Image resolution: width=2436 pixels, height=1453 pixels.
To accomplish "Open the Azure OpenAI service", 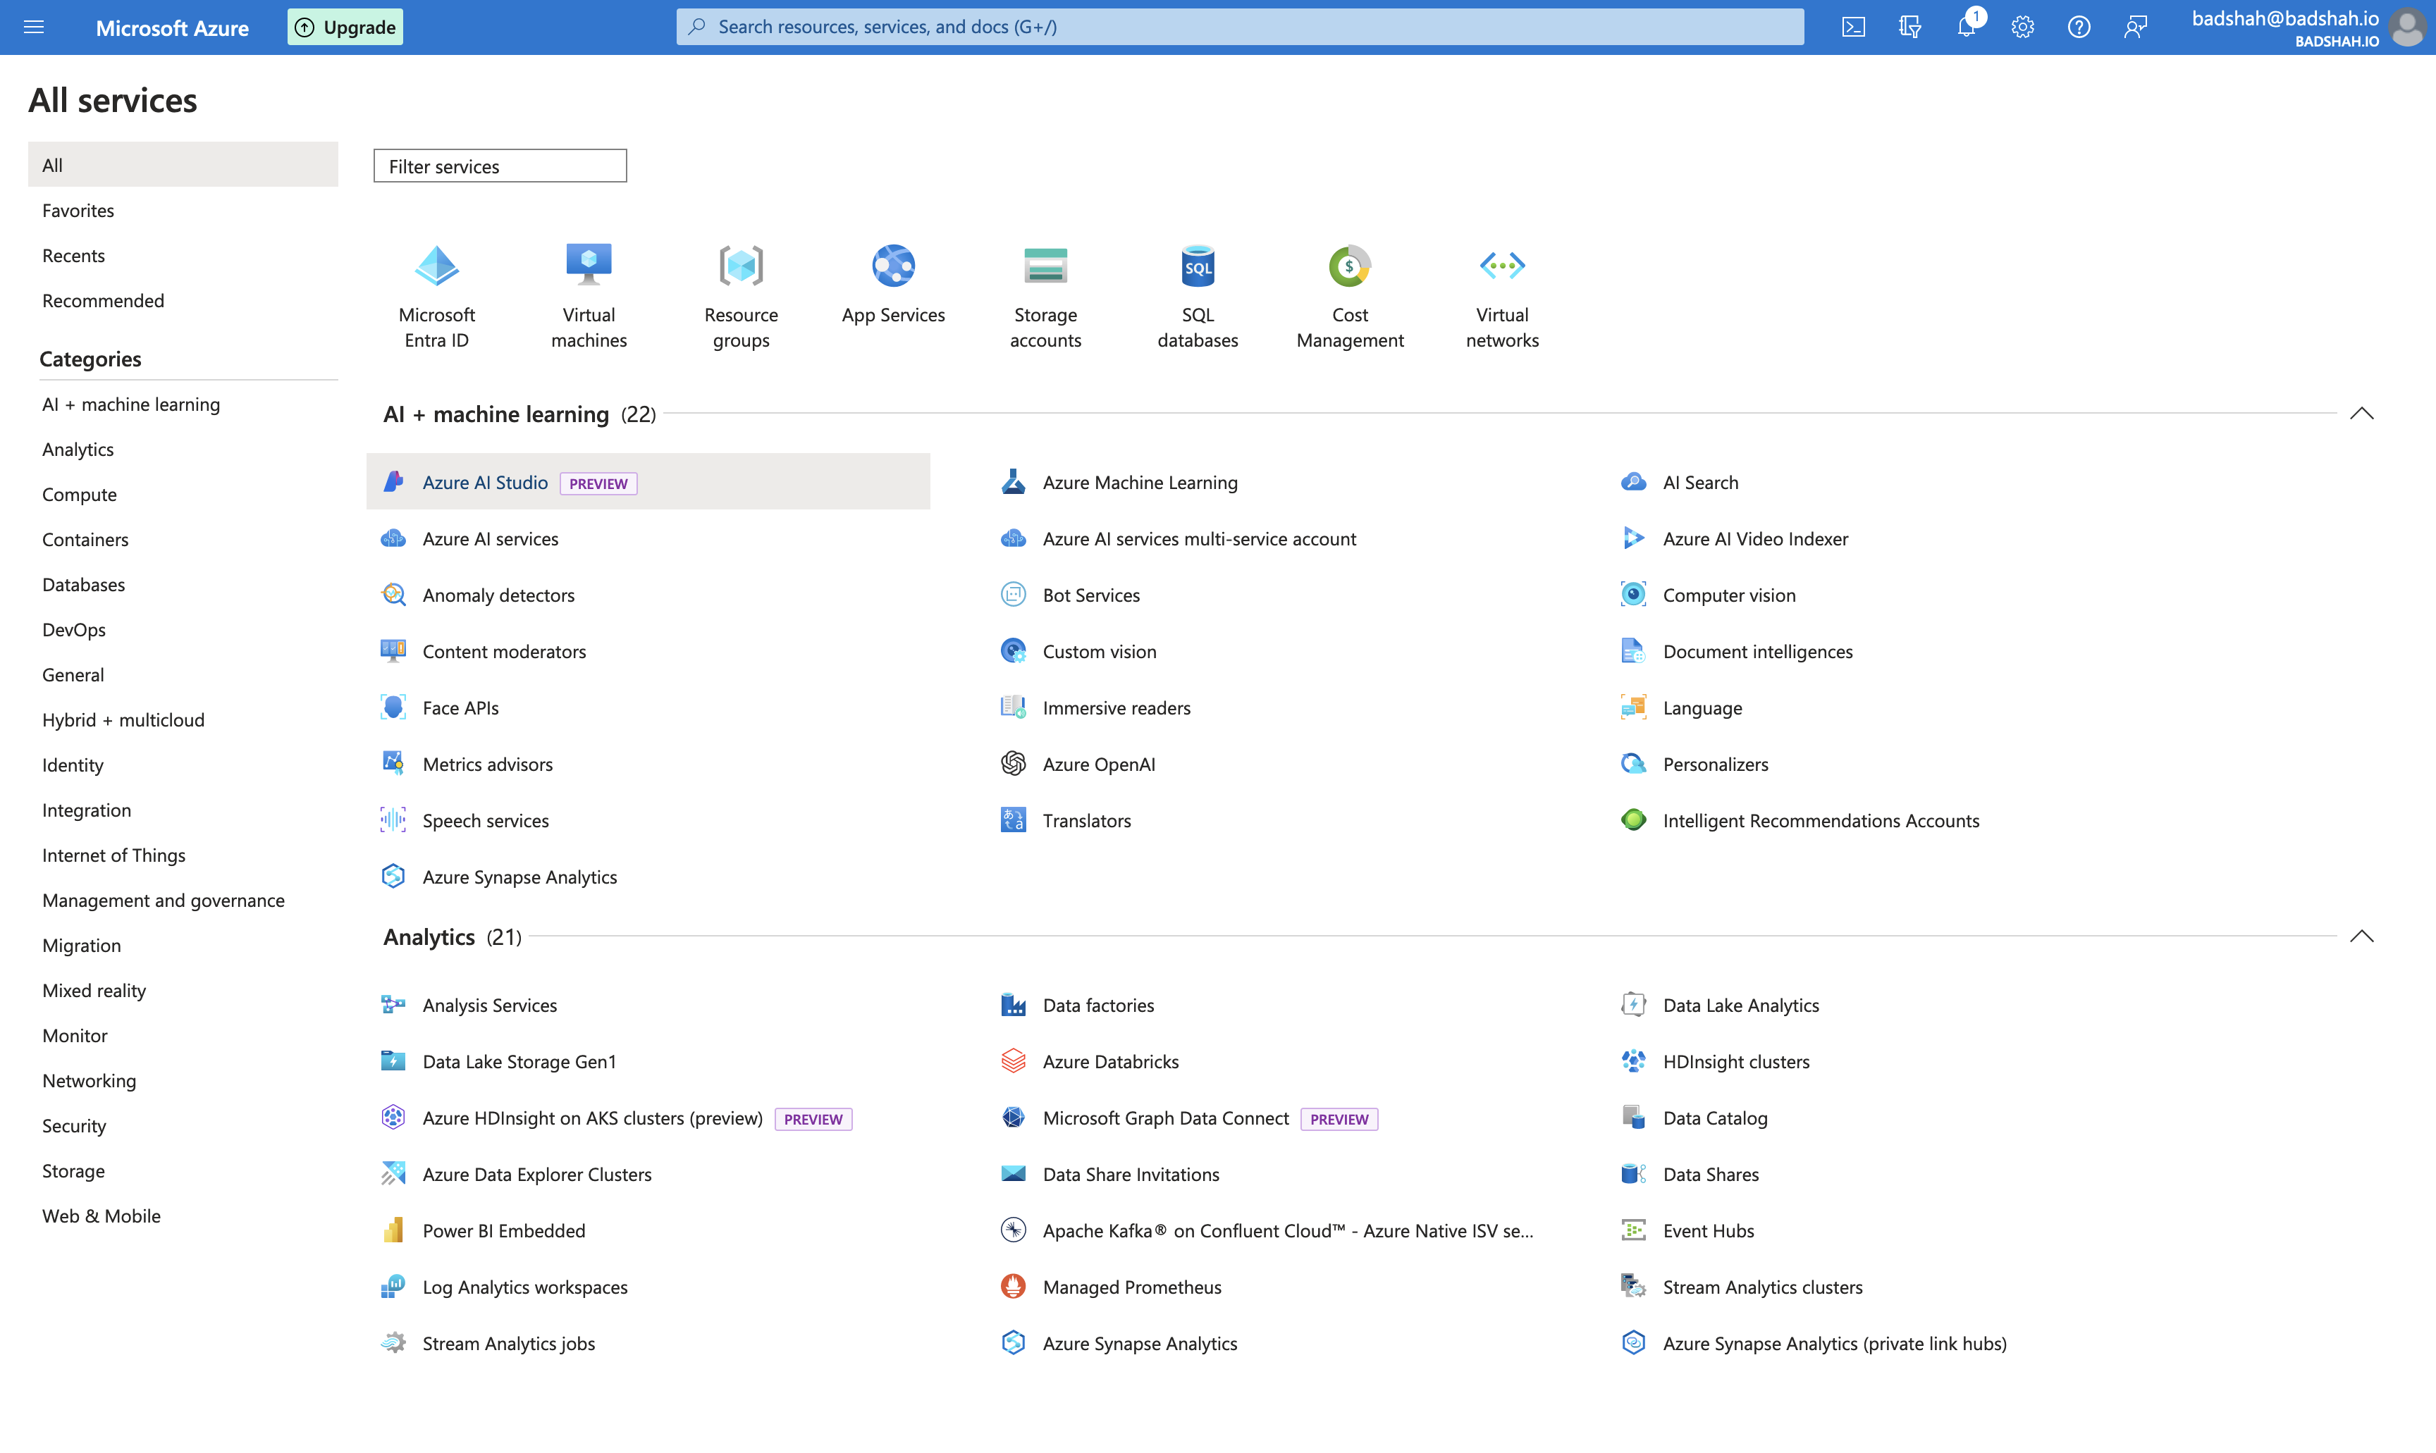I will tap(1099, 764).
